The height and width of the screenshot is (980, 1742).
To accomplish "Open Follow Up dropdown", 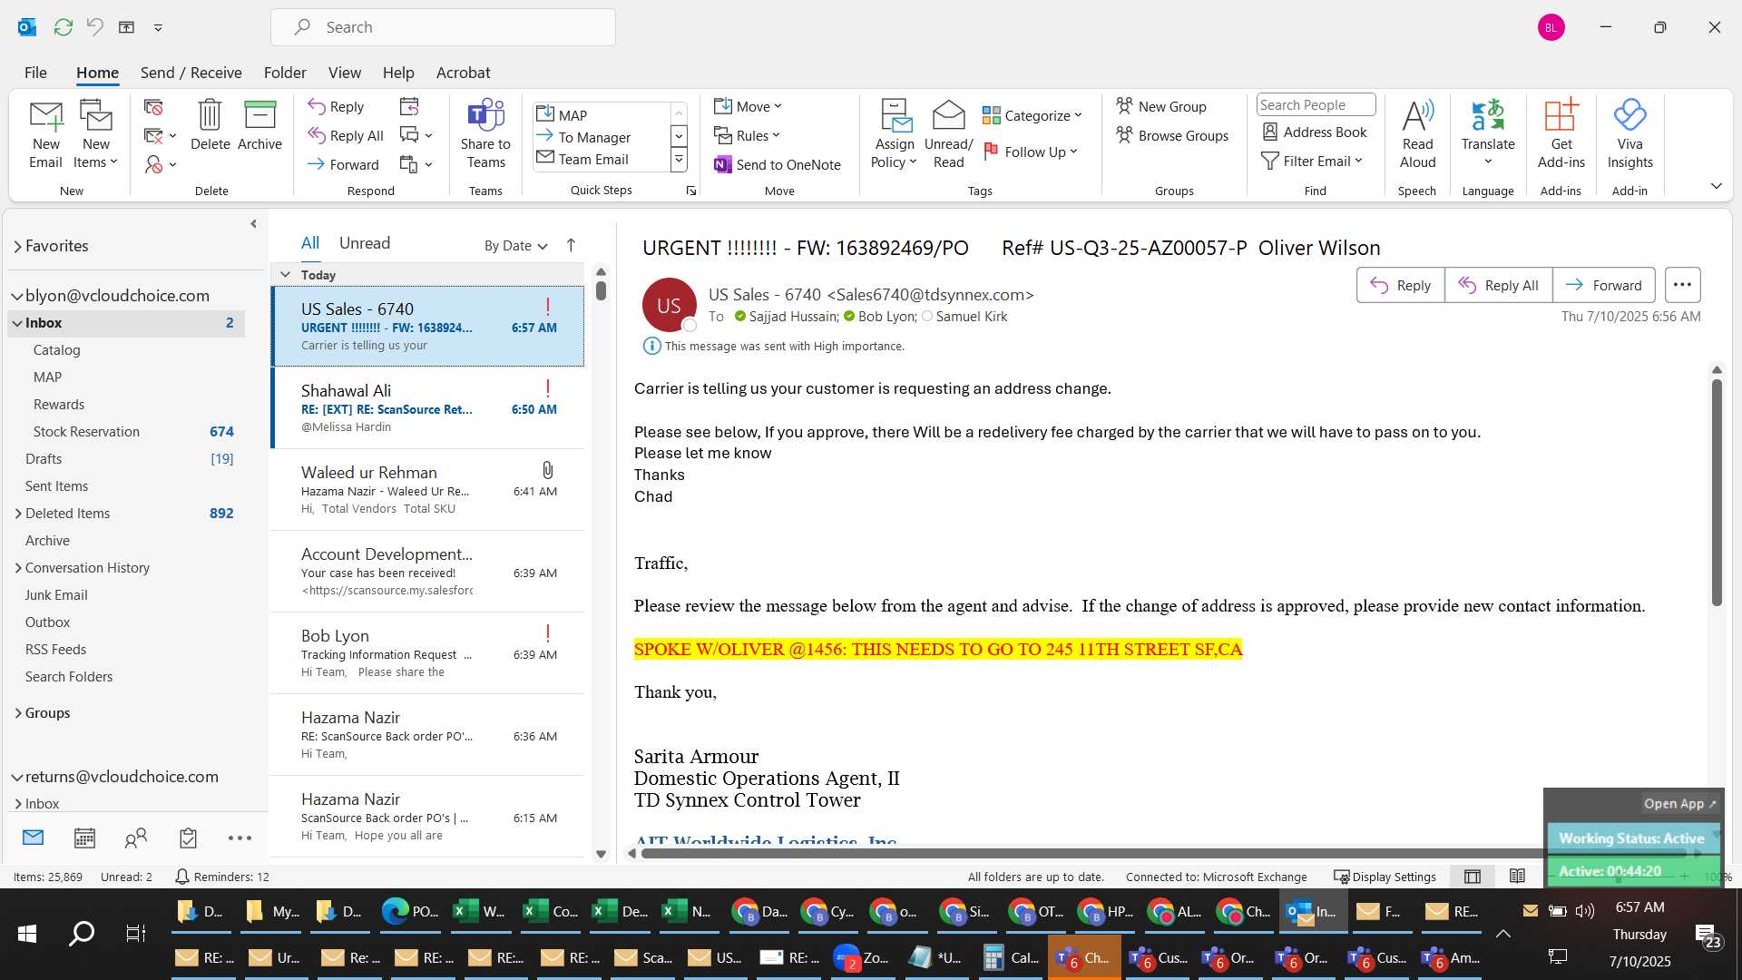I will pos(1031,152).
